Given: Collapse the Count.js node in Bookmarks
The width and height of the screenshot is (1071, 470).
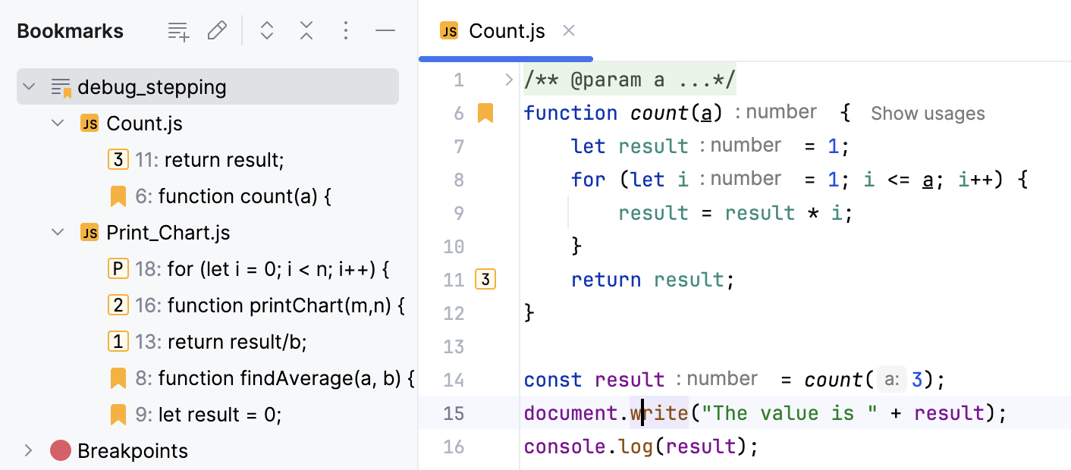Looking at the screenshot, I should [58, 124].
